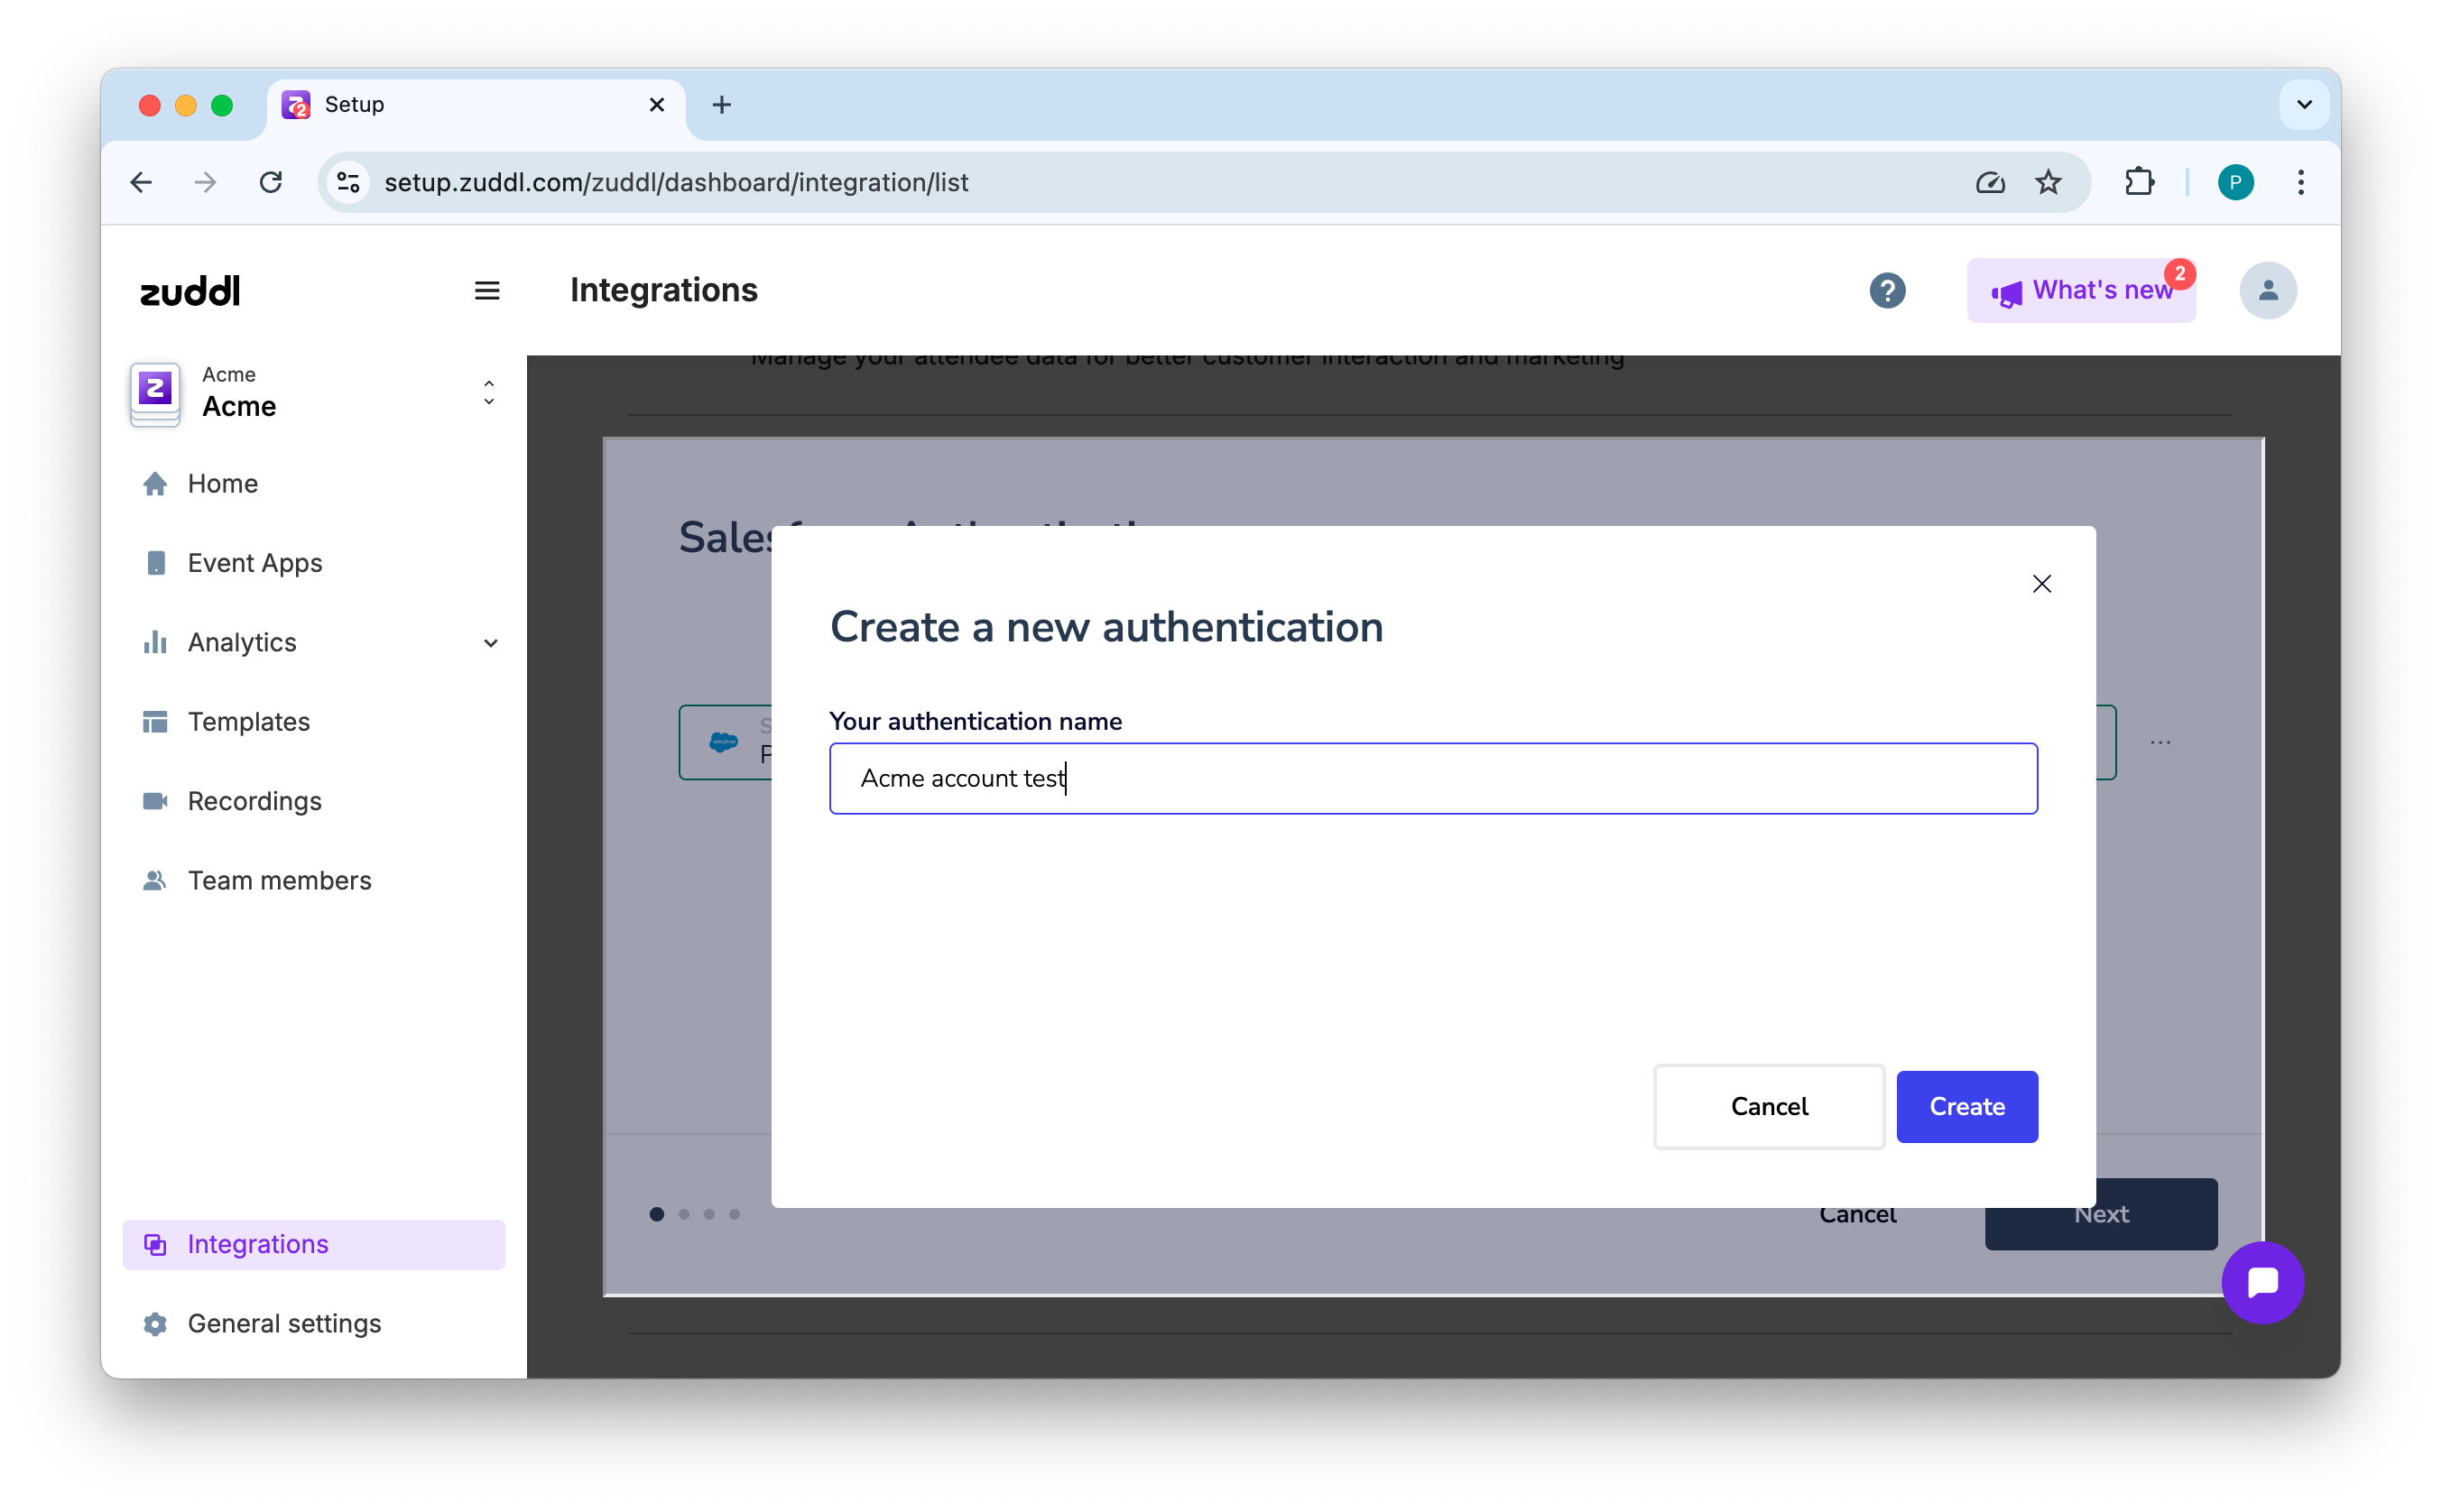Click site information icon in address bar

pos(348,182)
